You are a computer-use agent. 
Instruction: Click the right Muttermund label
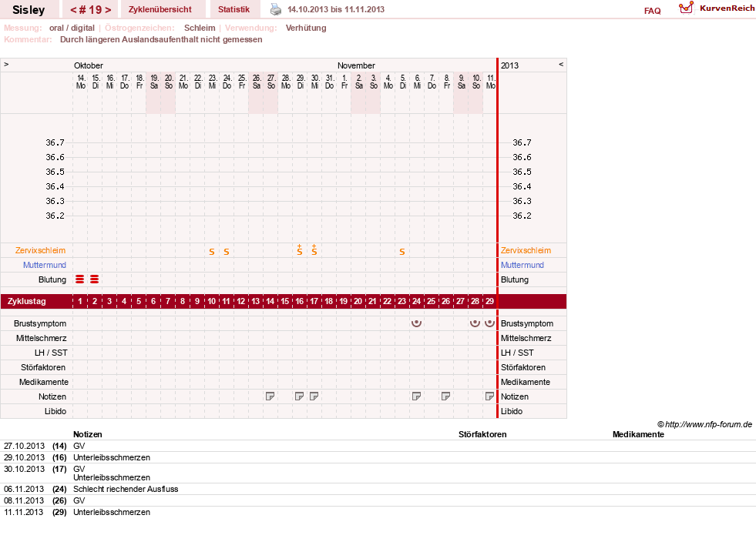(522, 265)
